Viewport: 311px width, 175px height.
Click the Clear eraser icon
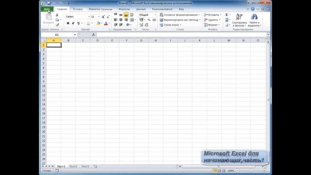(x=227, y=25)
